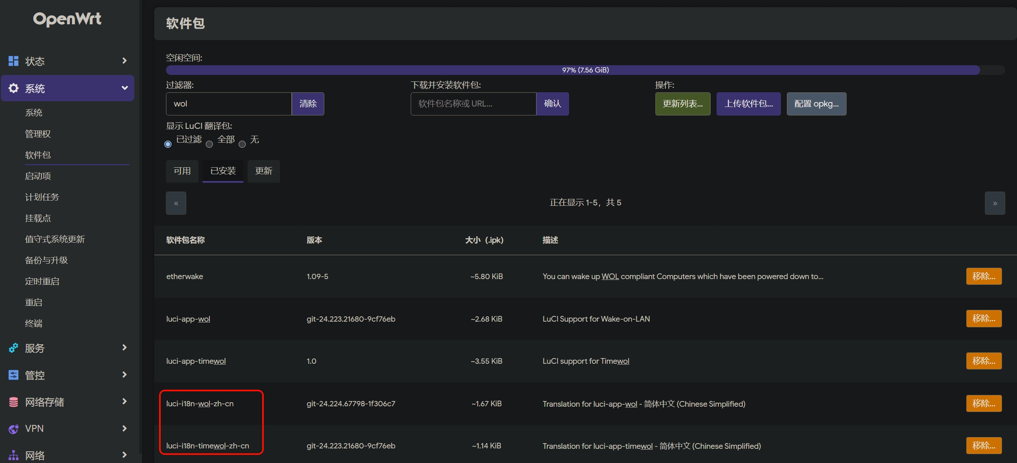Open the 管理权 submenu item
1017x463 pixels.
tap(38, 134)
